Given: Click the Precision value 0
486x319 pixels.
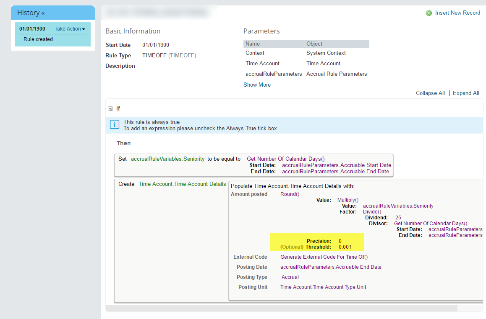Looking at the screenshot, I should click(340, 241).
